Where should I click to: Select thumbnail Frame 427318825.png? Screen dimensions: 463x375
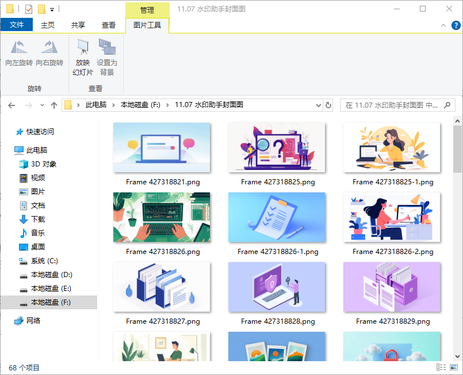tap(277, 147)
